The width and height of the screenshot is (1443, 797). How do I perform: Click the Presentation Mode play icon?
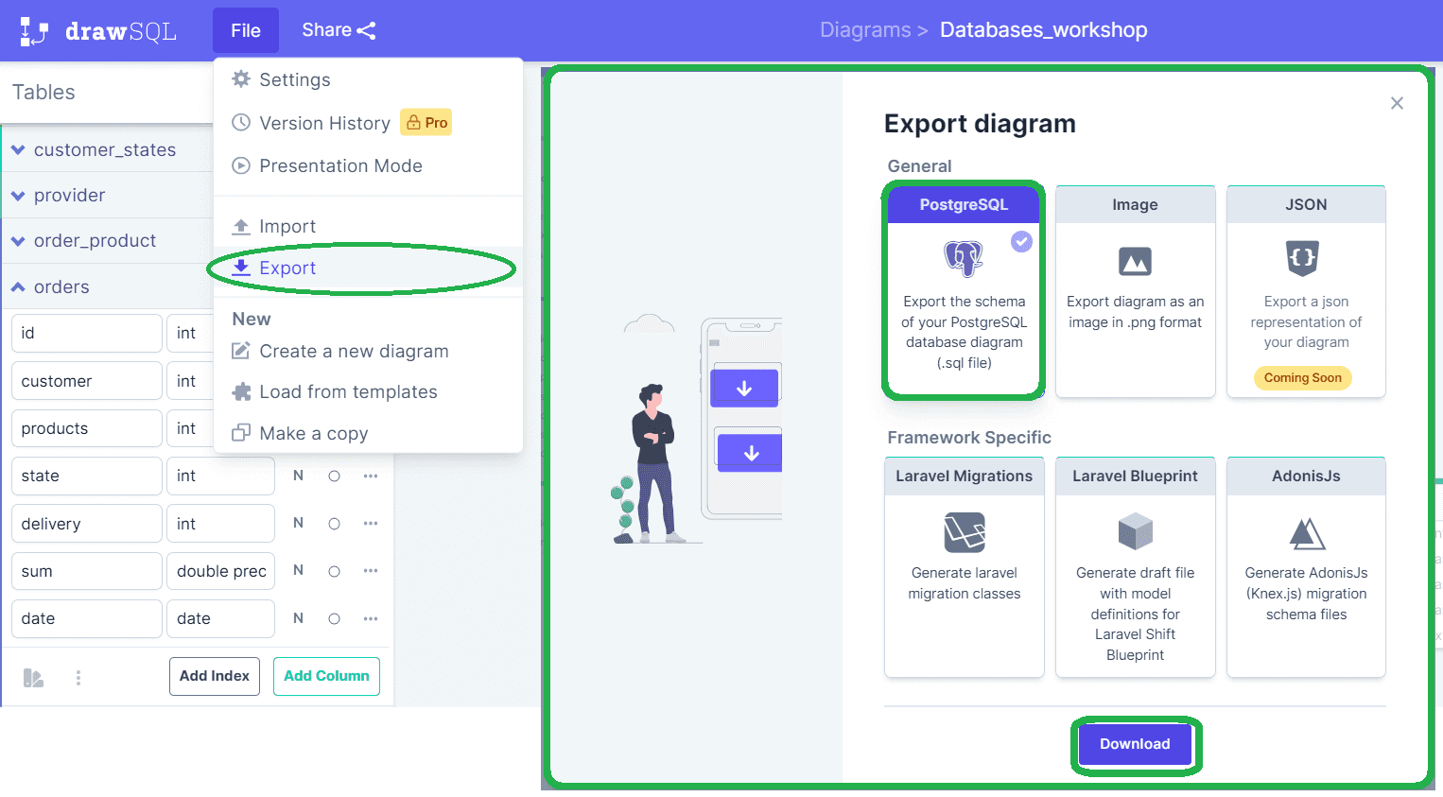tap(241, 165)
